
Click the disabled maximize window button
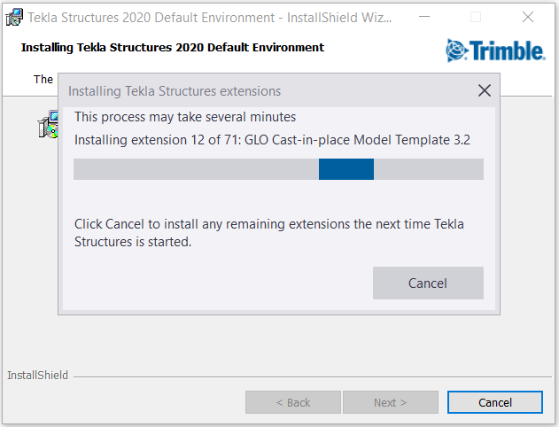click(476, 17)
